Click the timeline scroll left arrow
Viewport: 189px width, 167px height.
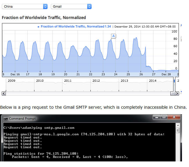click(4, 93)
